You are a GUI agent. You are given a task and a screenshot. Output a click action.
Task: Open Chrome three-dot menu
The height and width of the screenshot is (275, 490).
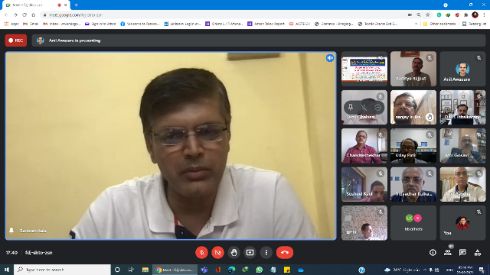484,15
